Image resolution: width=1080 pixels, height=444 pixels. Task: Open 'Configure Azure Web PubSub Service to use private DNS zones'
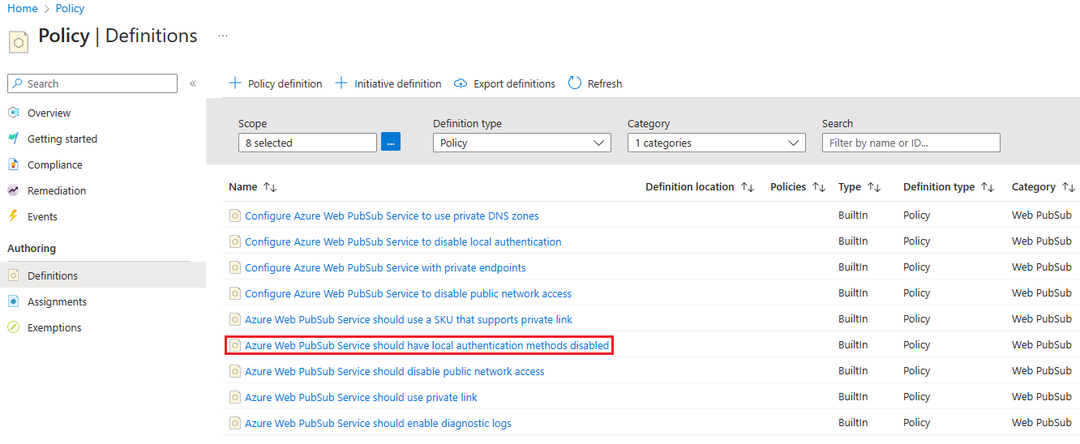point(392,216)
